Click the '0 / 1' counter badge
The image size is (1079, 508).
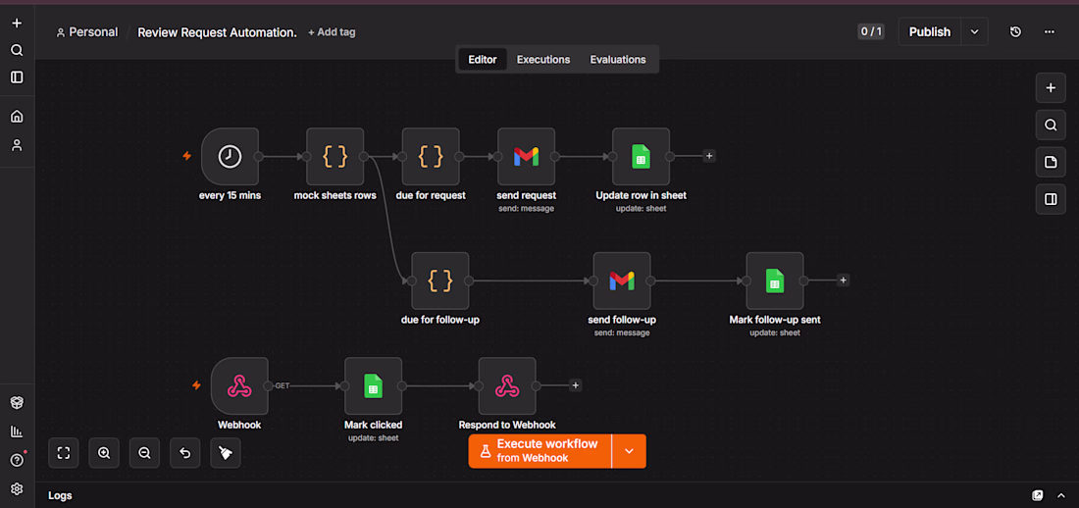tap(870, 31)
